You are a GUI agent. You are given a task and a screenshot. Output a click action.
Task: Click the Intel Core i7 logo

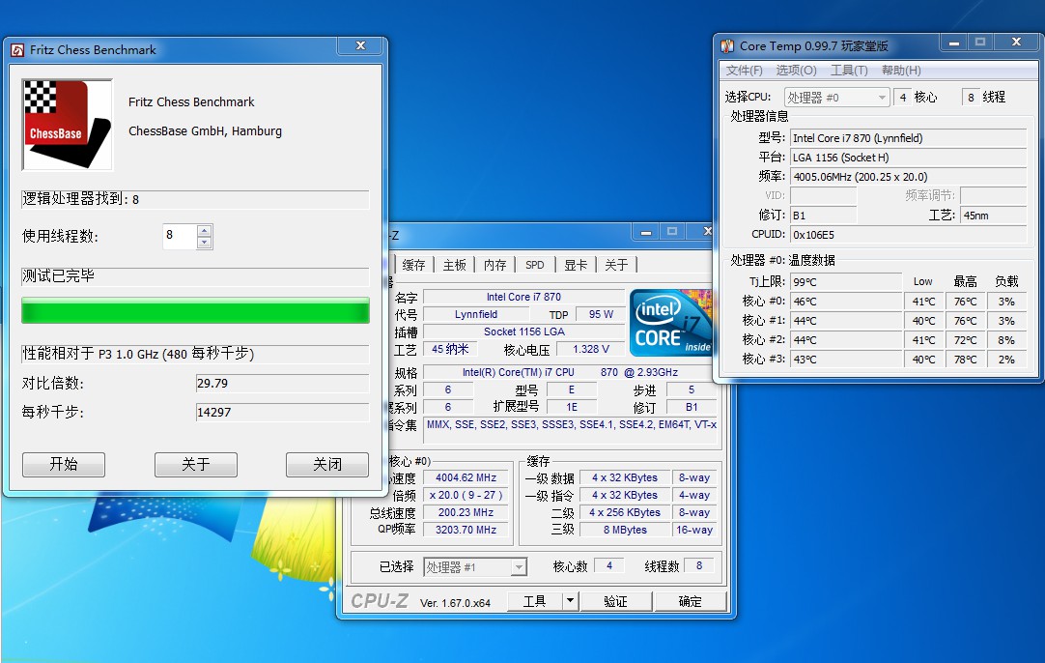click(670, 323)
